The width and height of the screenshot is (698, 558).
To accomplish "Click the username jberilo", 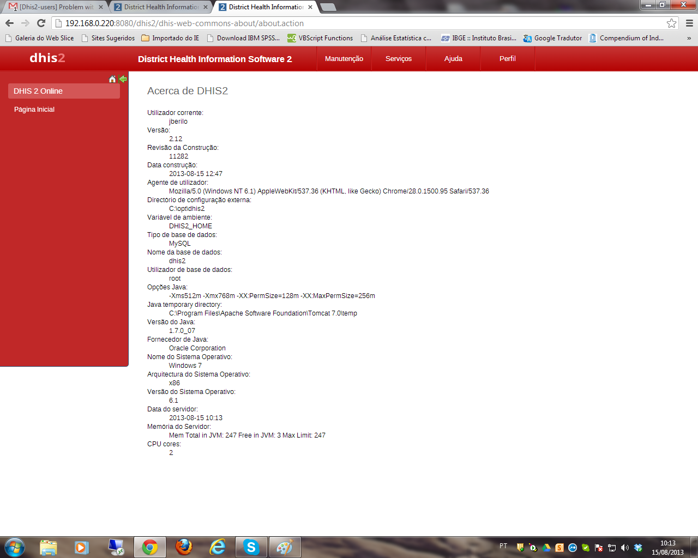I will (178, 122).
